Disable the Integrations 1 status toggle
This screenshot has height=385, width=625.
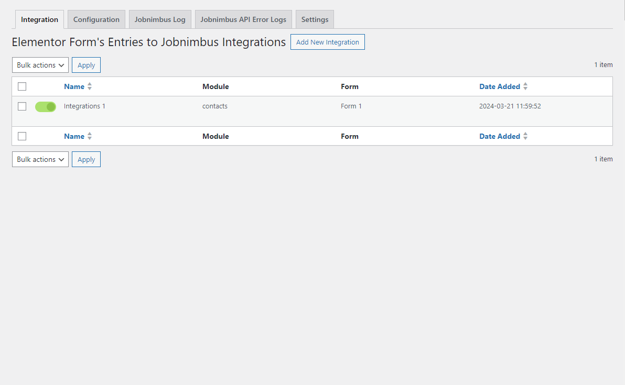(46, 107)
